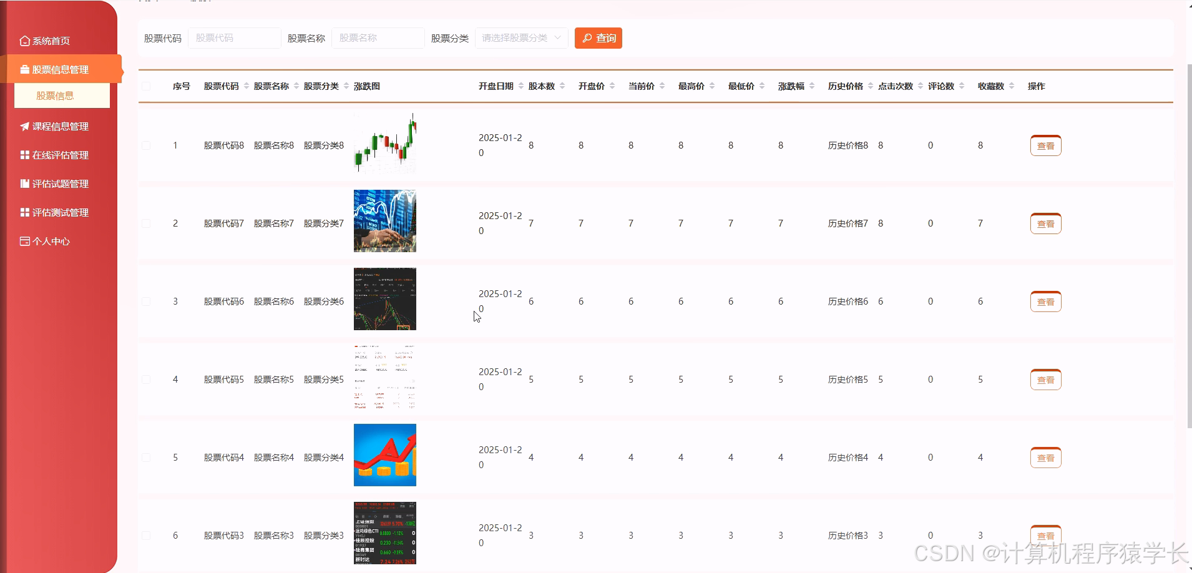Screen dimensions: 1192x573
Task: Sort table by 收藏数 column arrows
Action: (x=1012, y=86)
